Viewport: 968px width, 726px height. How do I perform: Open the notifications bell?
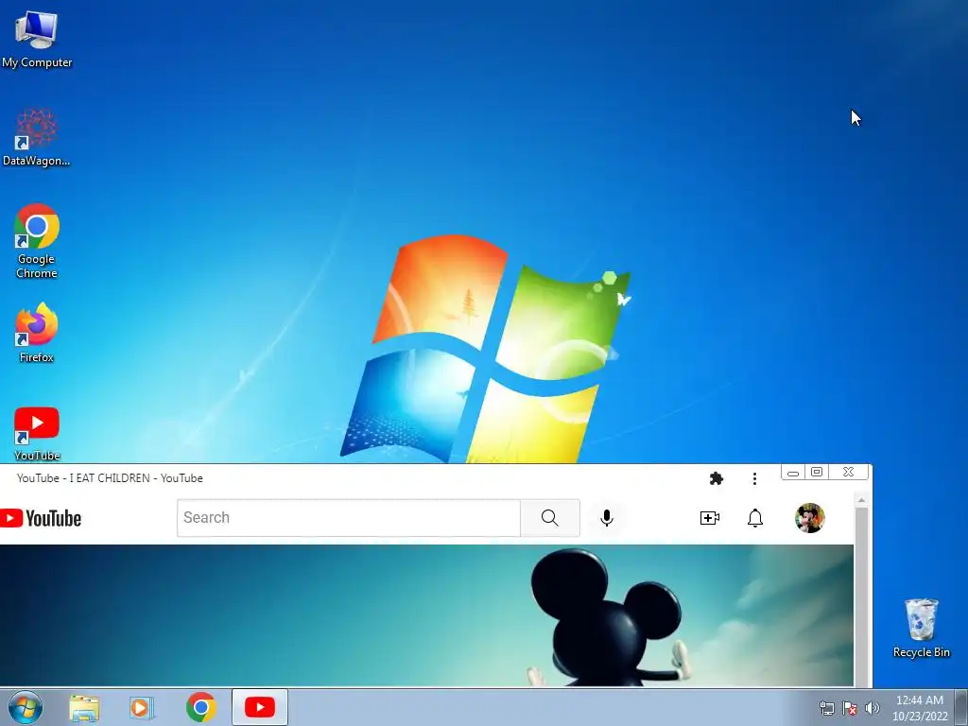755,518
